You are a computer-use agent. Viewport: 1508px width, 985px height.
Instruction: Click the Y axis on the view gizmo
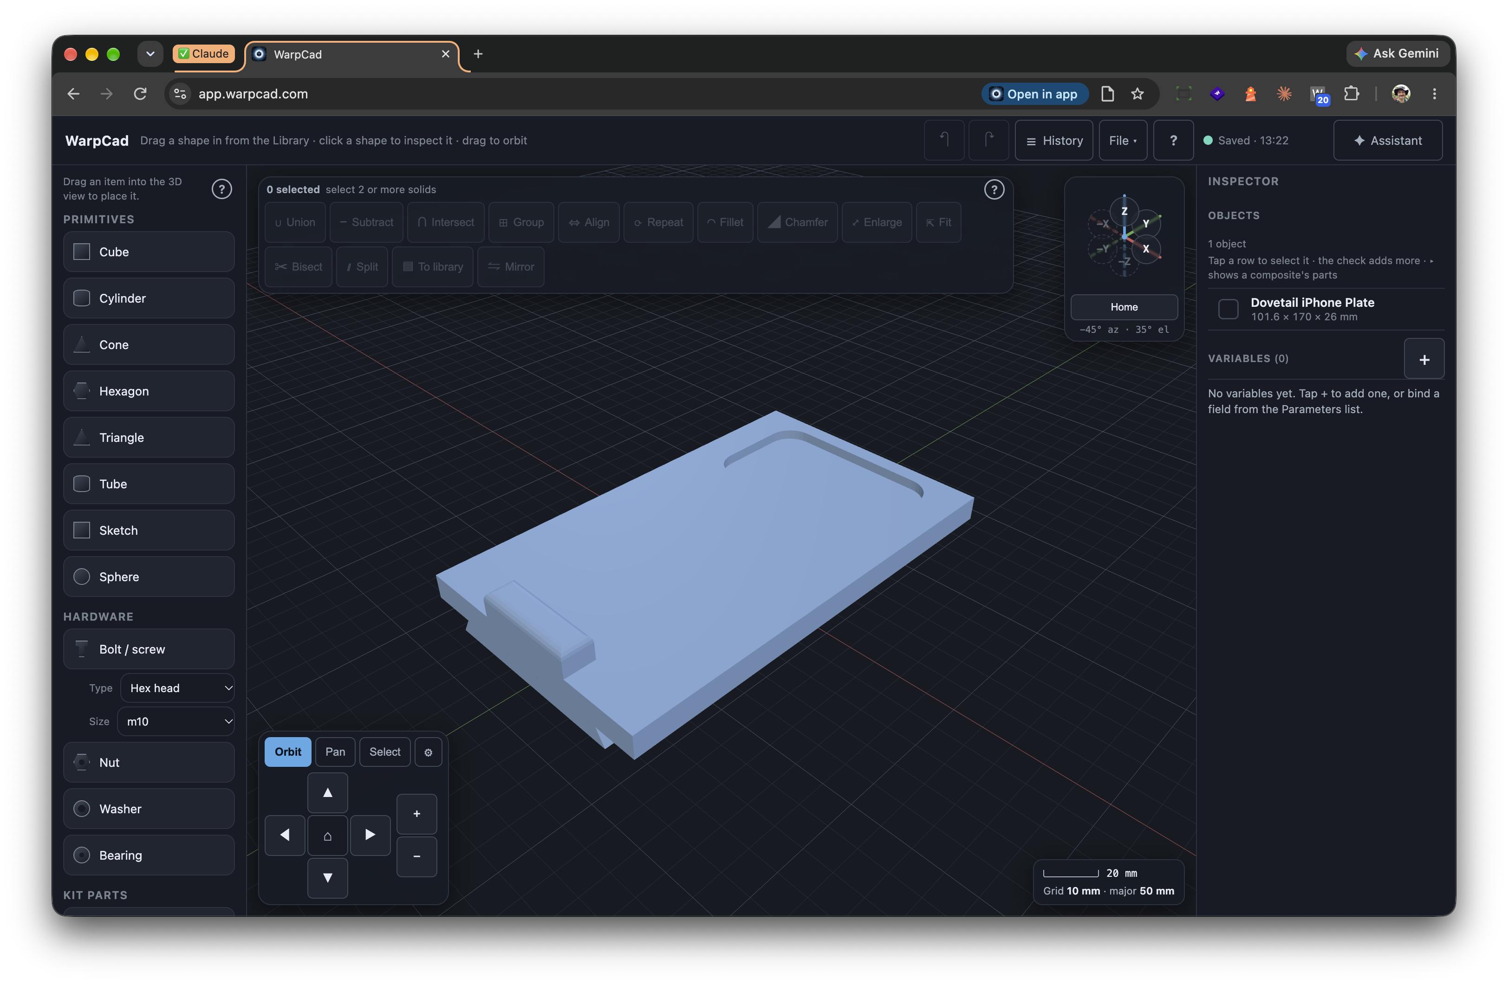[x=1145, y=224]
